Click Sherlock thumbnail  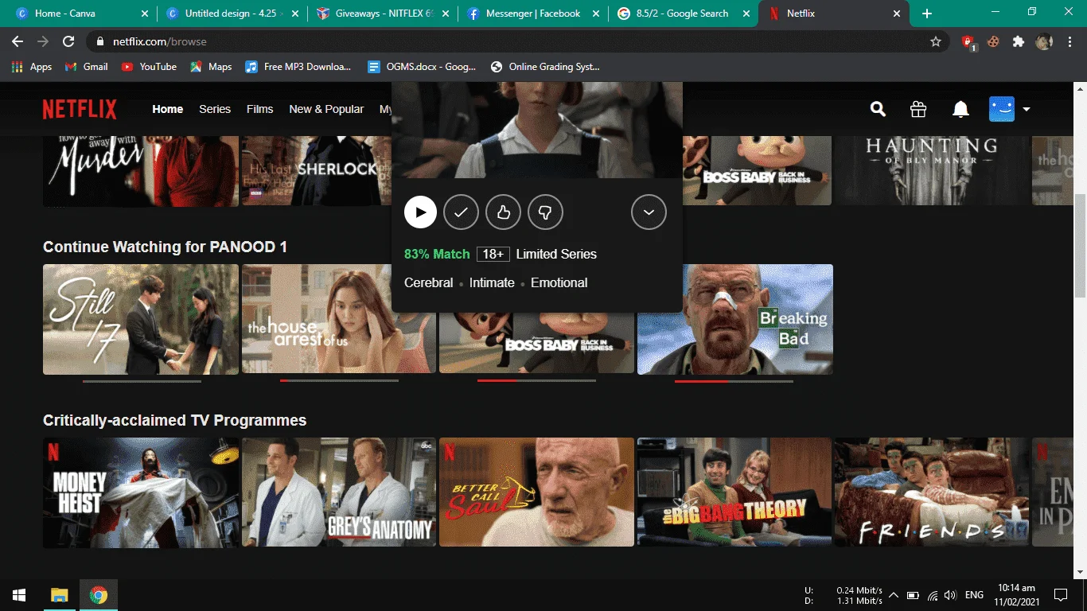pyautogui.click(x=317, y=171)
